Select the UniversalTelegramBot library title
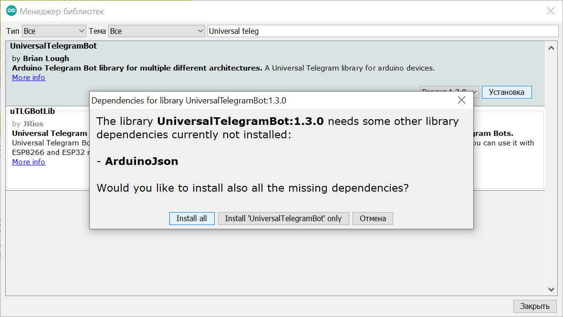563x317 pixels. click(53, 46)
